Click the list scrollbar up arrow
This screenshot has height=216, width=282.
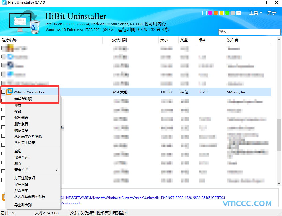[279, 39]
